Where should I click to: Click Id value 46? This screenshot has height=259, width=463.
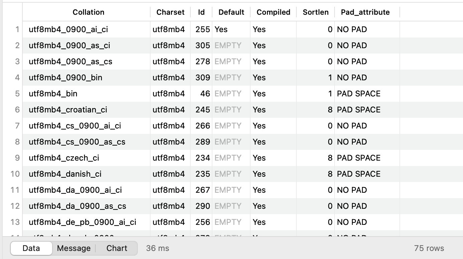point(205,94)
